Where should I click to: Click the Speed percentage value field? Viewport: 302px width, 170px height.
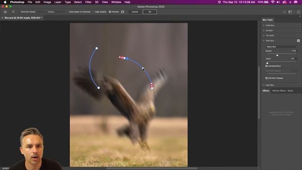pos(294,51)
